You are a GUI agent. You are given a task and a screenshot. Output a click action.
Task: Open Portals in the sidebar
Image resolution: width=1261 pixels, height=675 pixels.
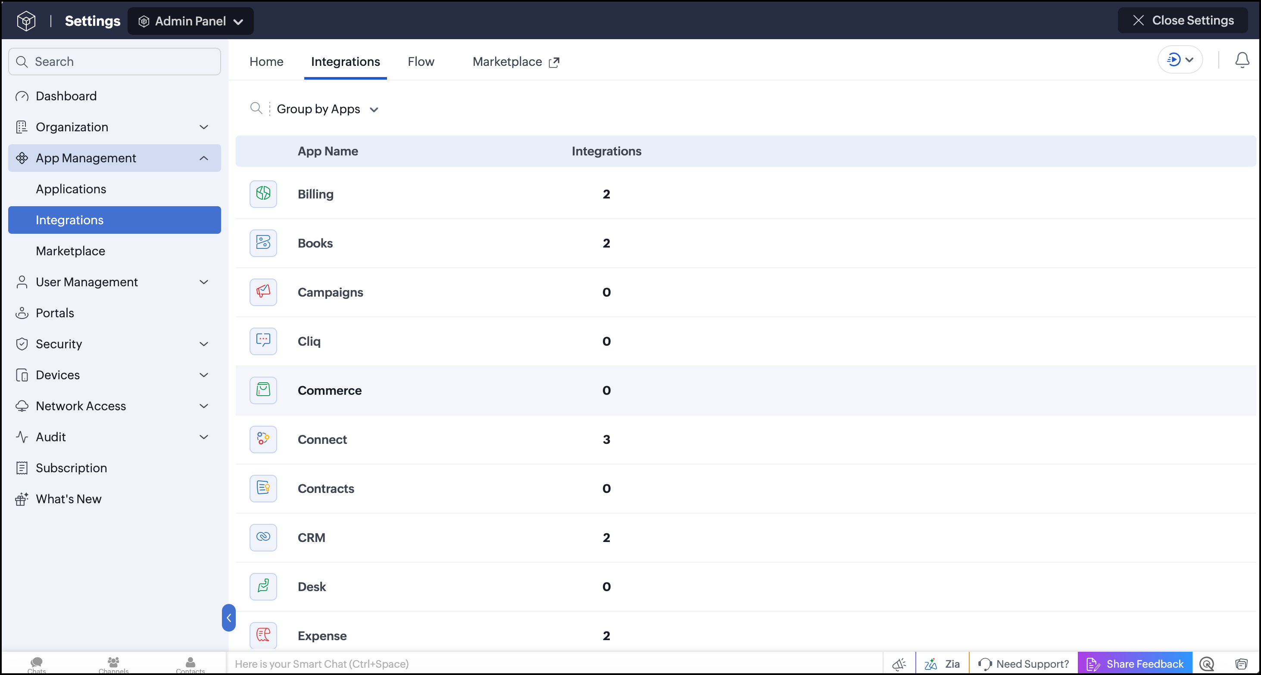point(115,313)
